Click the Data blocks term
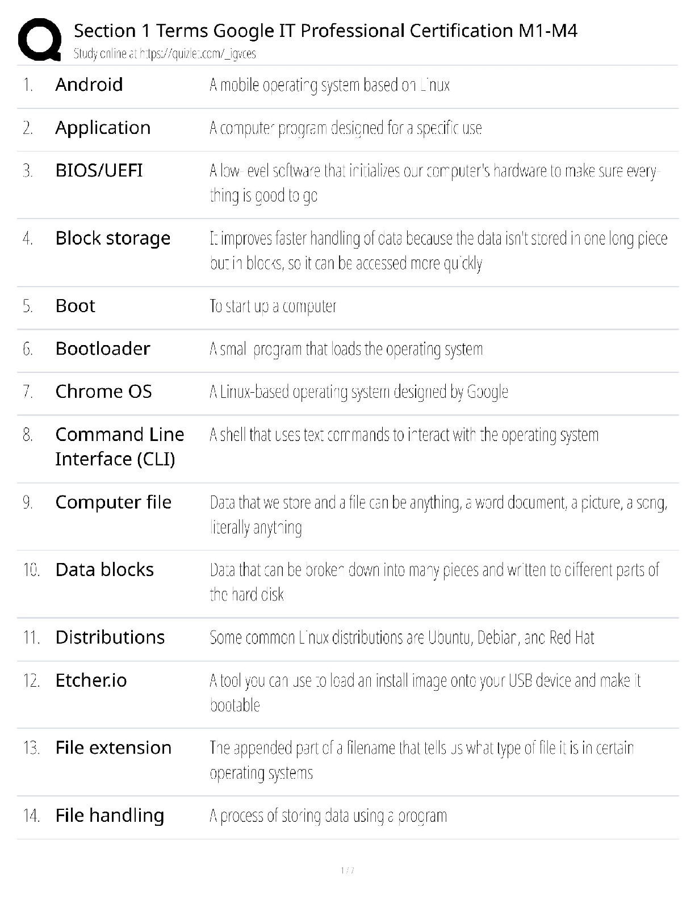This screenshot has height=899, width=695. (x=104, y=570)
